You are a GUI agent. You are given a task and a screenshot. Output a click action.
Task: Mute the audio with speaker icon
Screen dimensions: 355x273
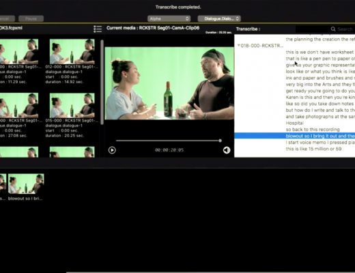click(227, 150)
